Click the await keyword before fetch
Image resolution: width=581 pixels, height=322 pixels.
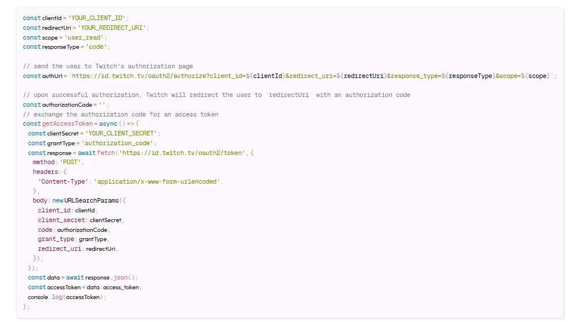pyautogui.click(x=86, y=153)
